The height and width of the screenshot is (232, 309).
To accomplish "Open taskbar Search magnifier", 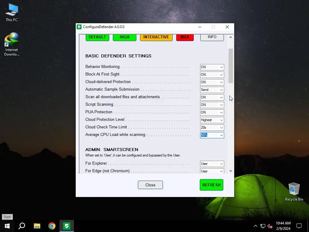I will pos(22,226).
